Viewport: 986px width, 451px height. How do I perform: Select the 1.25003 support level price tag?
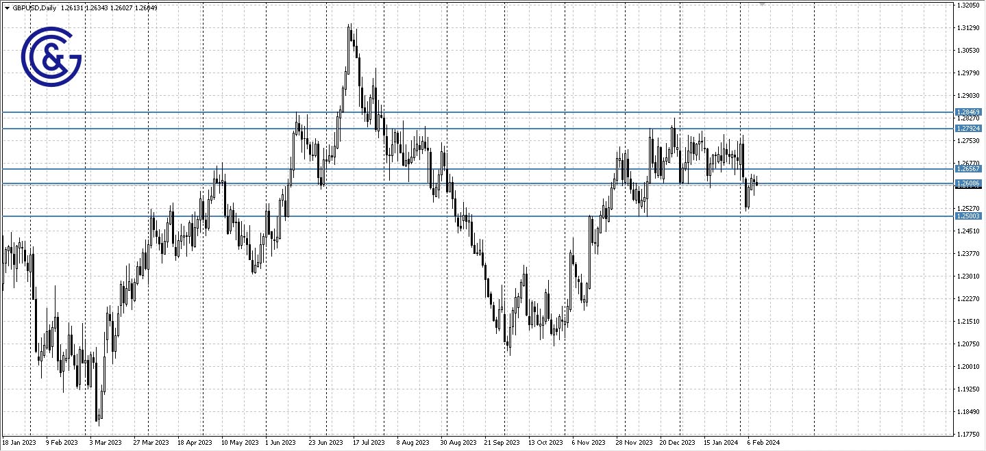[968, 216]
